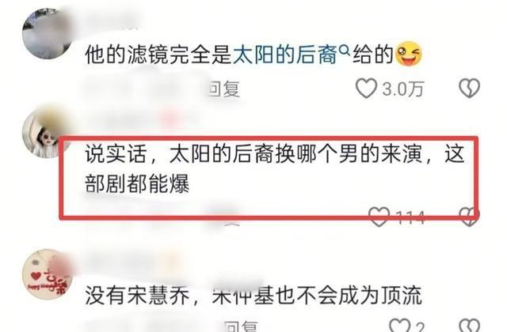Reply to the 他的滤镜 comment
507x332 pixels.
(x=224, y=89)
